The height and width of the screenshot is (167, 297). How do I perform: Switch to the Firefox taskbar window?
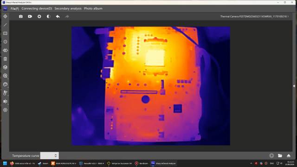[22, 163]
